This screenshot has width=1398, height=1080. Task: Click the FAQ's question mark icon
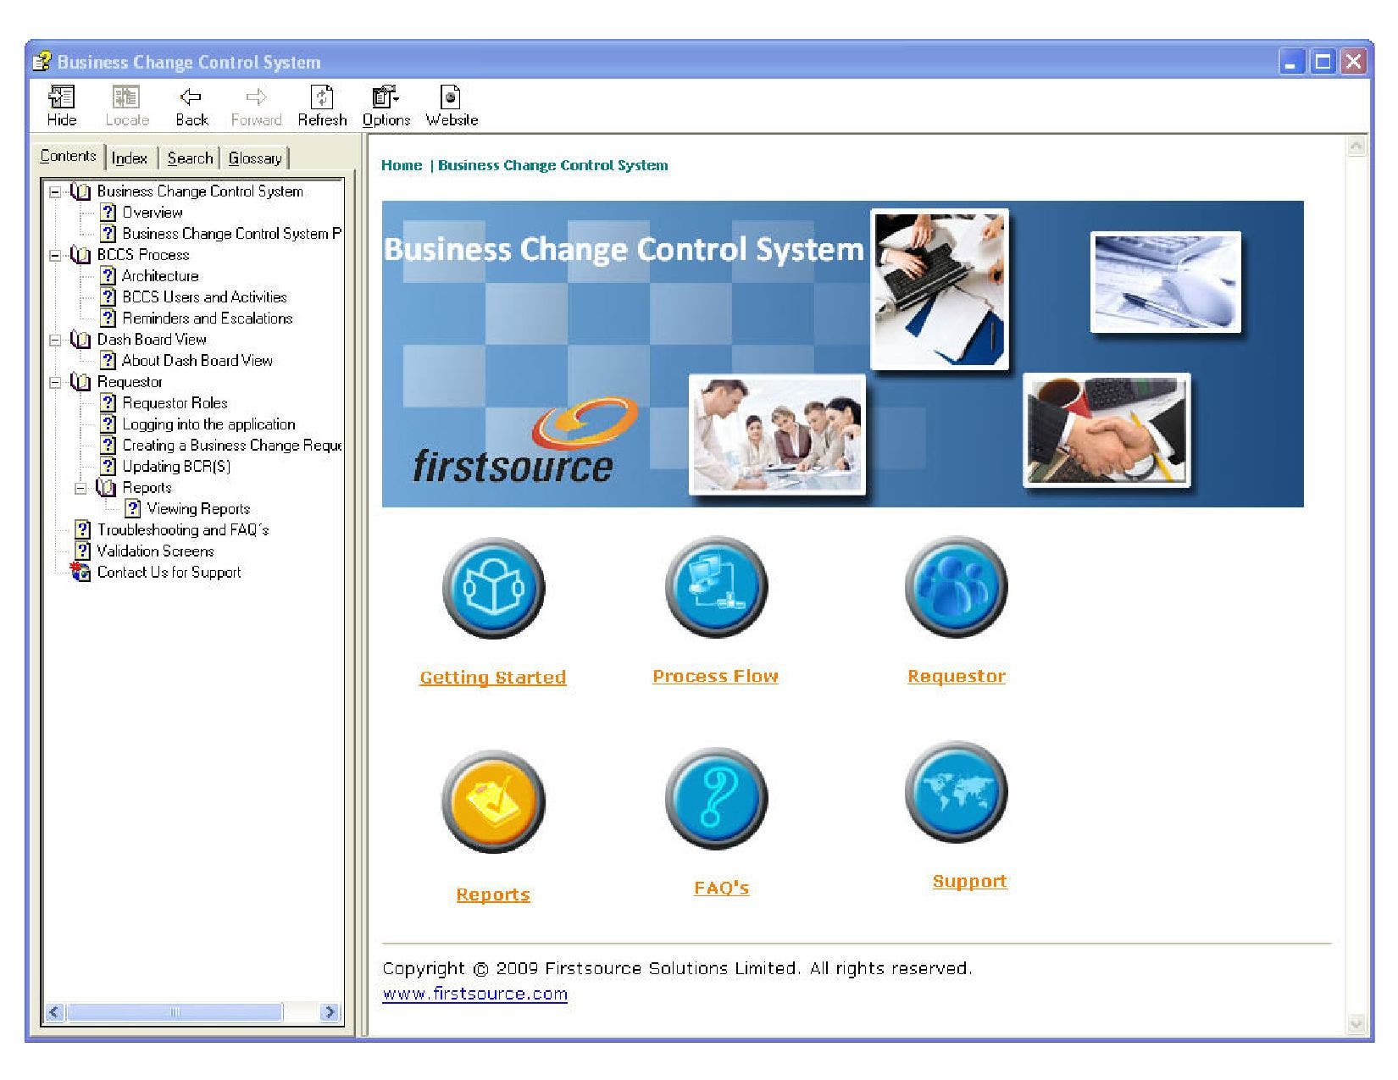click(716, 798)
